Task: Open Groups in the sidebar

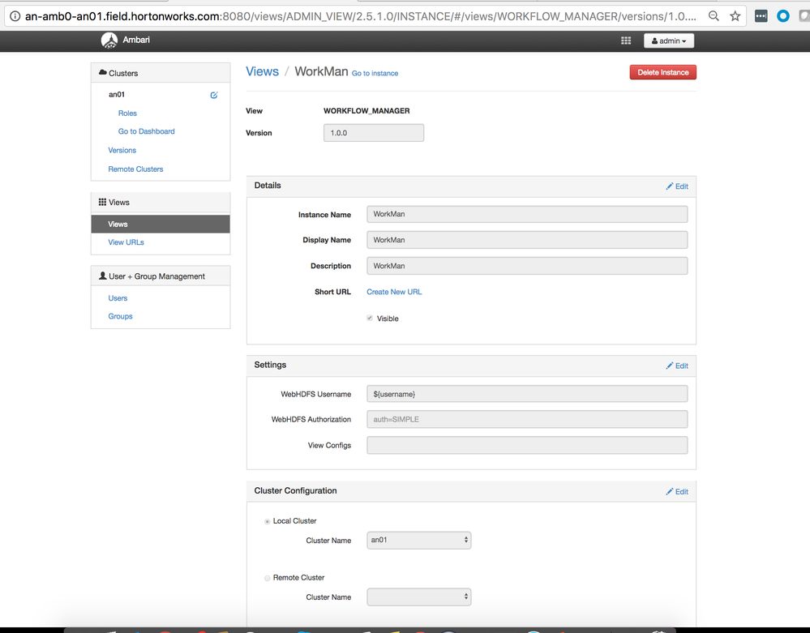Action: point(120,316)
